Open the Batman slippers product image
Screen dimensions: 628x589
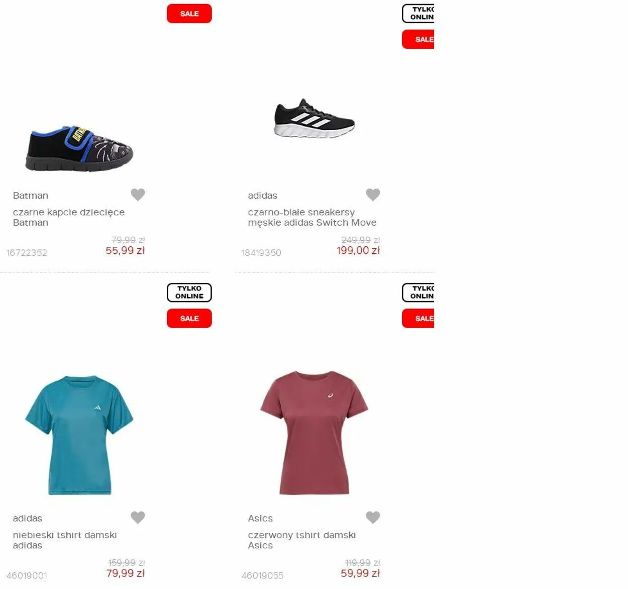79,148
